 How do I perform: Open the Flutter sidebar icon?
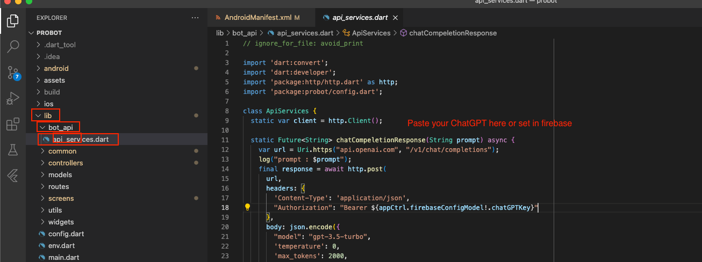pyautogui.click(x=12, y=176)
